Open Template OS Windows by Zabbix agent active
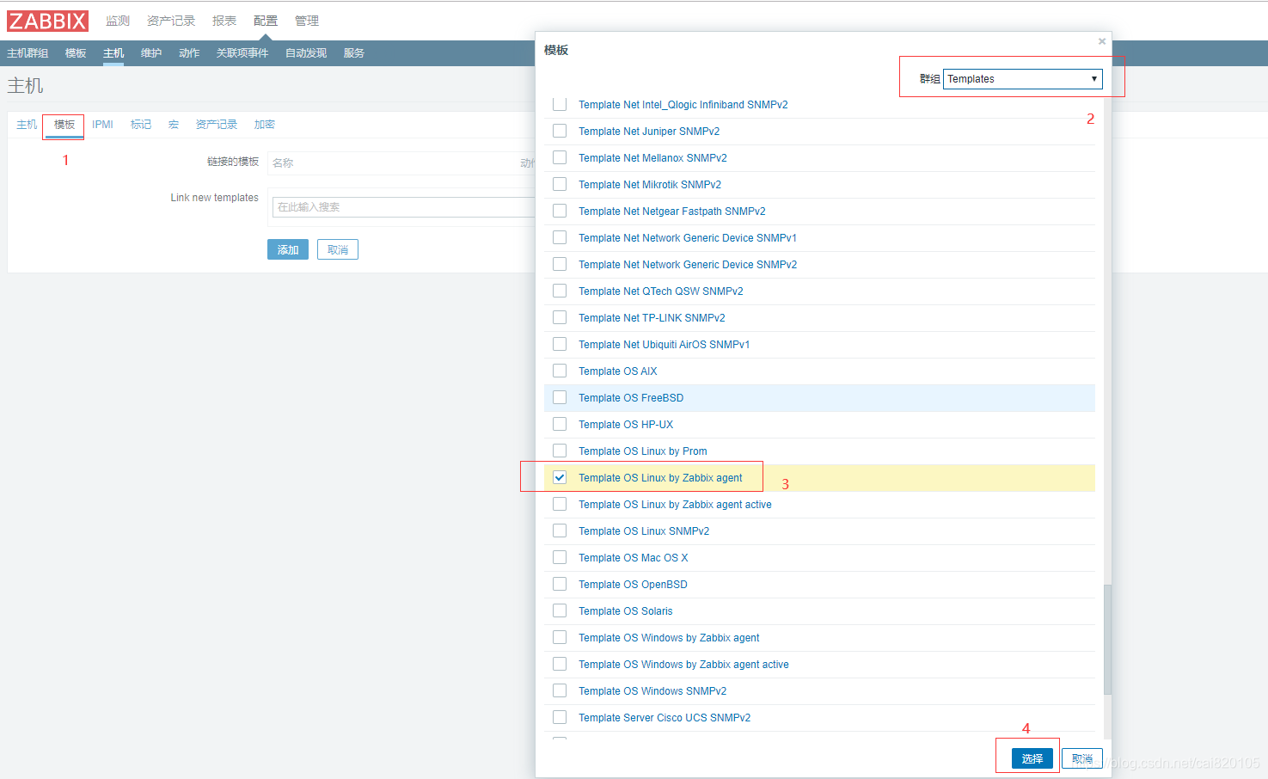1268x779 pixels. (x=683, y=665)
